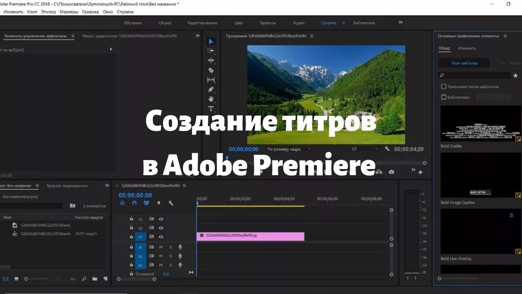Select the Selection arrow tool

211,41
